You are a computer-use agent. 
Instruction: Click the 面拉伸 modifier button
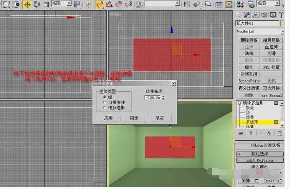pos(271,47)
